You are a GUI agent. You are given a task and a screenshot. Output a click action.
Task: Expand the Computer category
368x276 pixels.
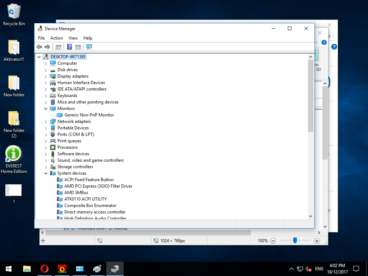pyautogui.click(x=46, y=63)
